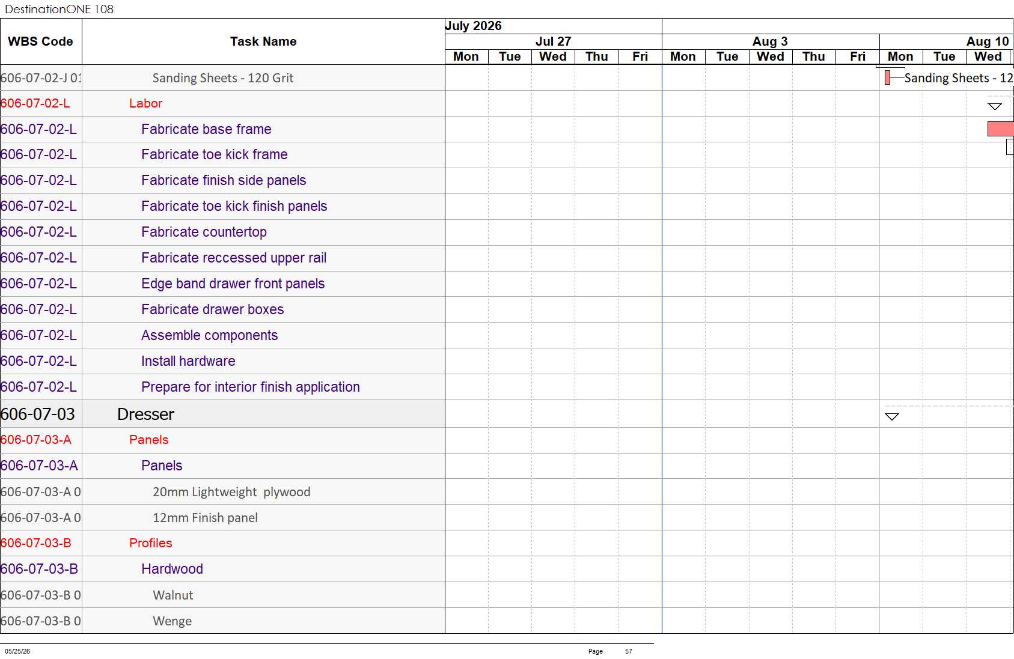
Task: Select the Sanding Sheets - 120 Grit row
Action: pos(223,77)
